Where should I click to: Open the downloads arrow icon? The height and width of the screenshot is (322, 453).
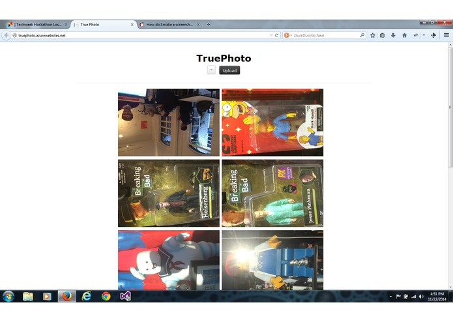pos(393,35)
